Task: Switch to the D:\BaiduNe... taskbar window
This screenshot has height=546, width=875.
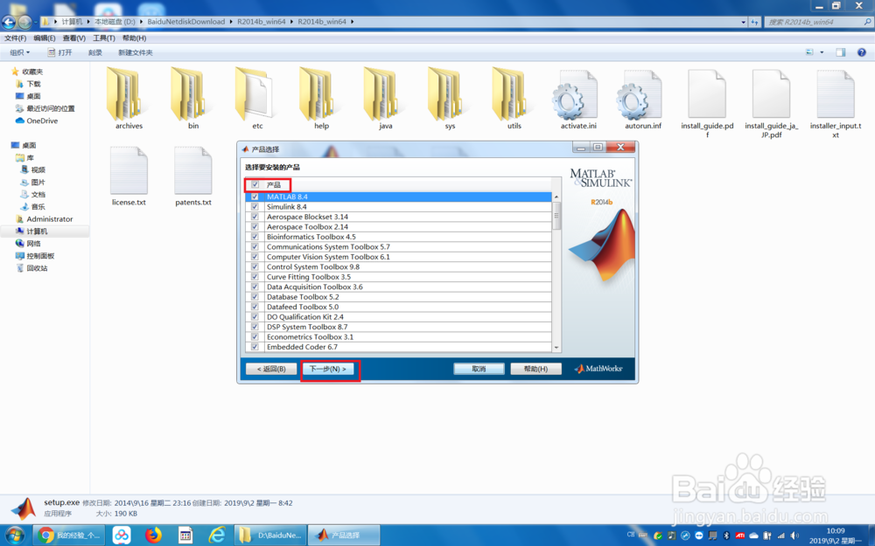Action: coord(270,536)
